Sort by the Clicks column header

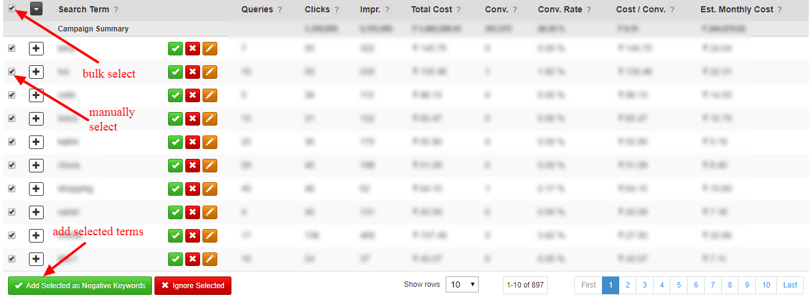click(317, 10)
